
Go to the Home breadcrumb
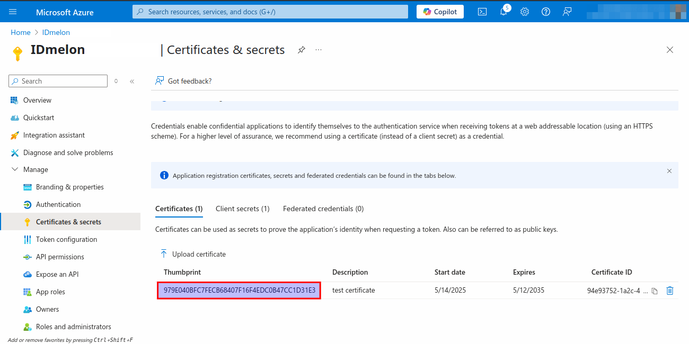click(21, 32)
